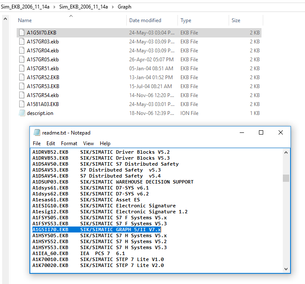Click the descript.ion notepad-style file icon
The height and width of the screenshot is (284, 305).
pos(22,113)
